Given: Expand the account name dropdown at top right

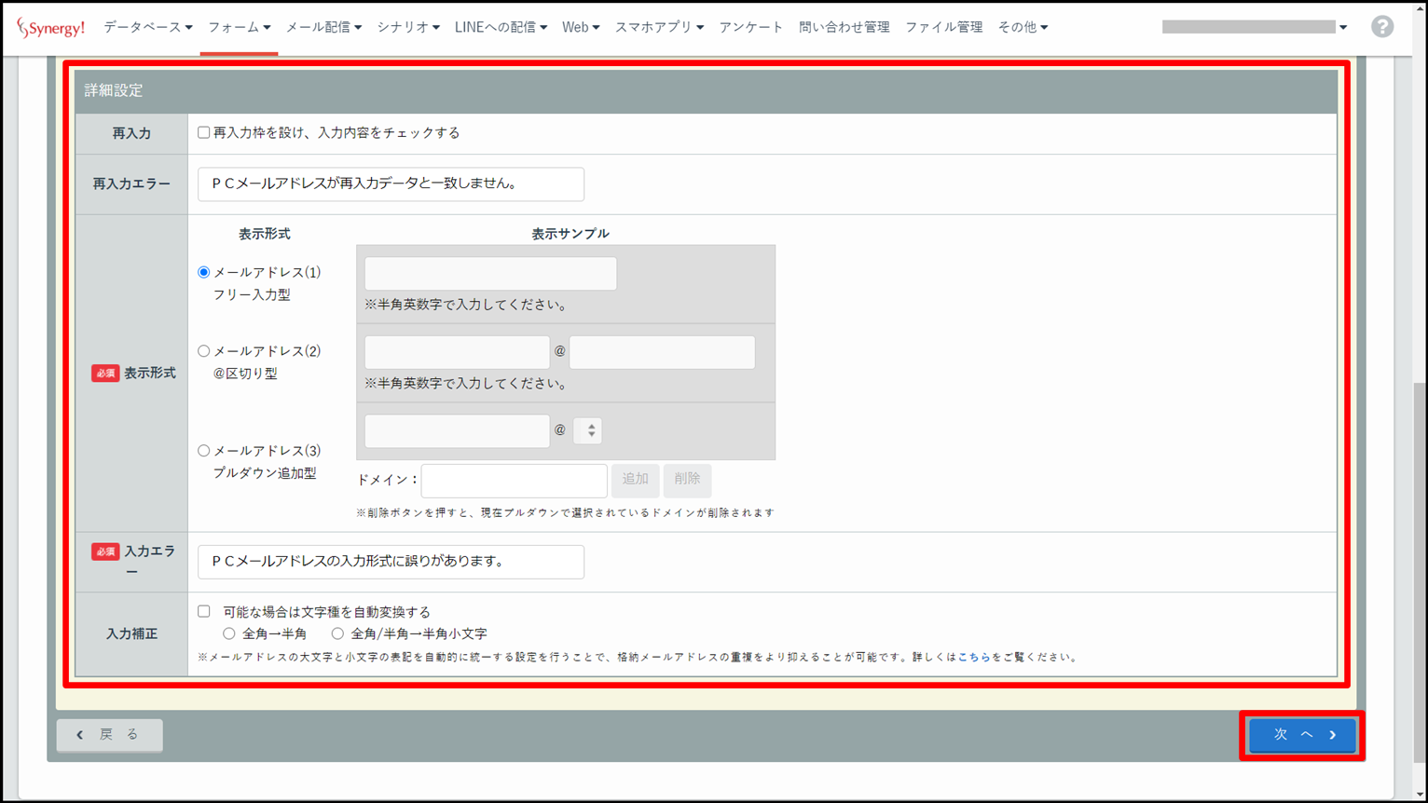Looking at the screenshot, I should pos(1254,27).
